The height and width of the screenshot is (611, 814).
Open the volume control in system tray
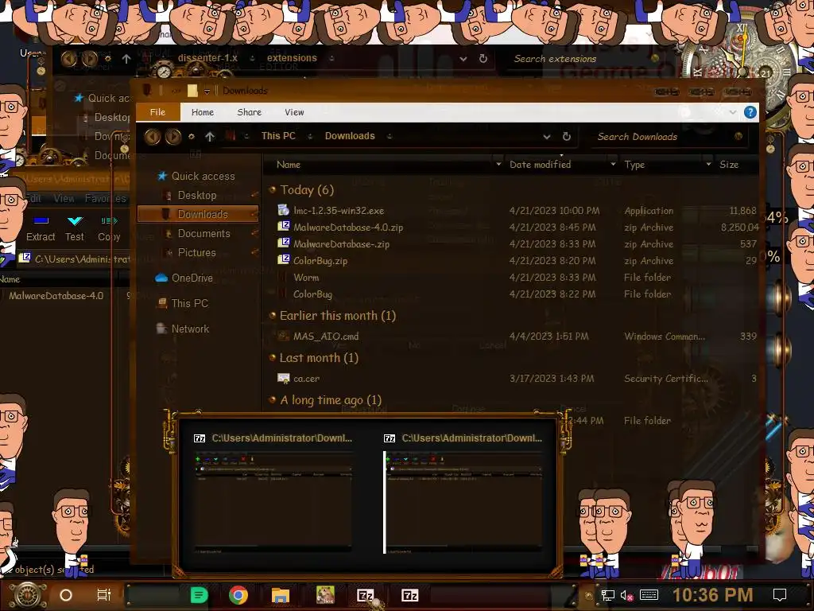tap(626, 595)
